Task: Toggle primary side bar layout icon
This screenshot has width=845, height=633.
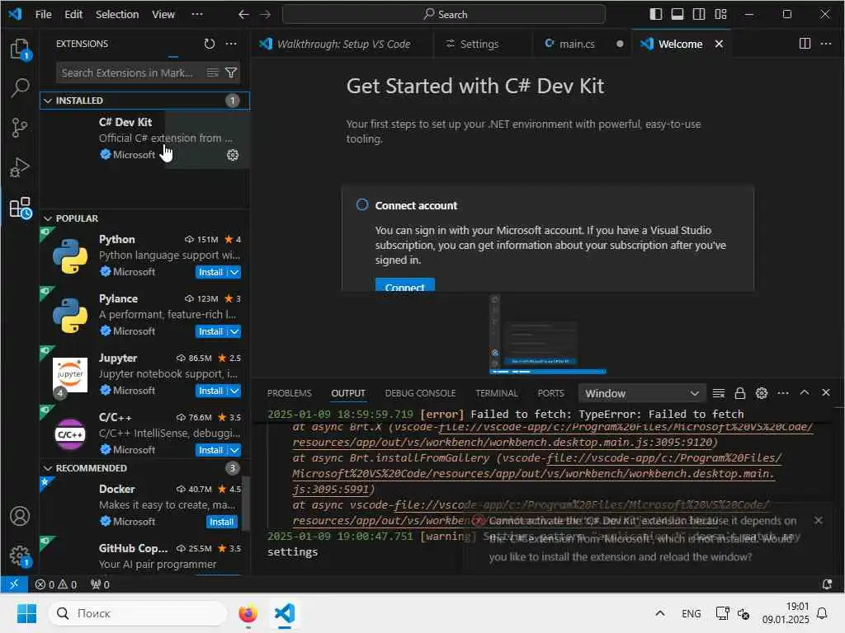Action: tap(656, 14)
